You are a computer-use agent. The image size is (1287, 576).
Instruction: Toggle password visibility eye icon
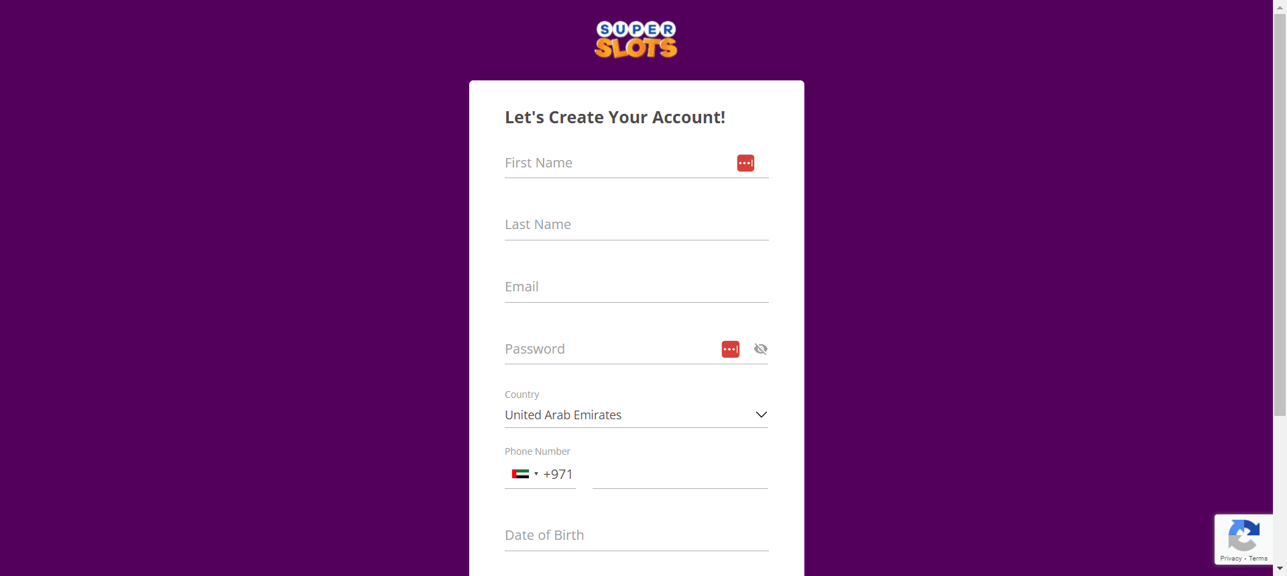pos(760,349)
